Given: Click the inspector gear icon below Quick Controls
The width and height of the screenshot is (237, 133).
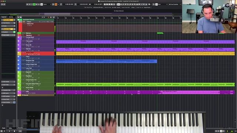Looking at the screenshot, I should coord(2,105).
